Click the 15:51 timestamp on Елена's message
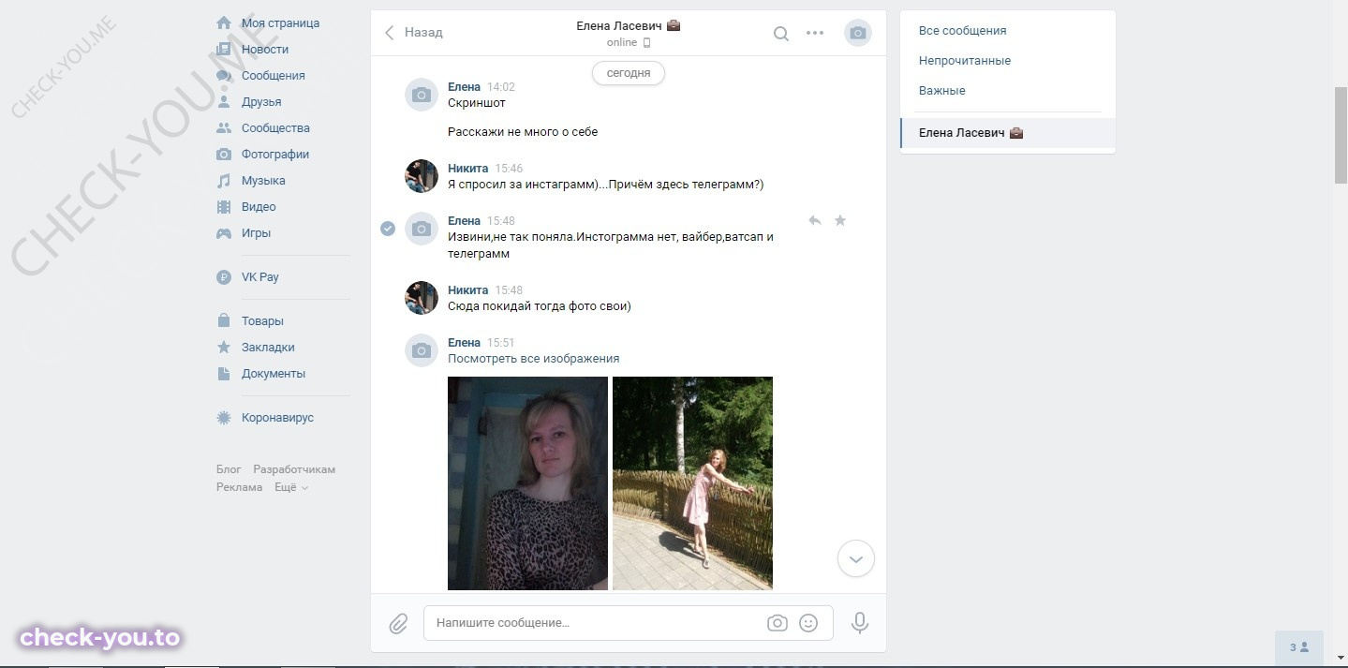1348x668 pixels. point(501,343)
